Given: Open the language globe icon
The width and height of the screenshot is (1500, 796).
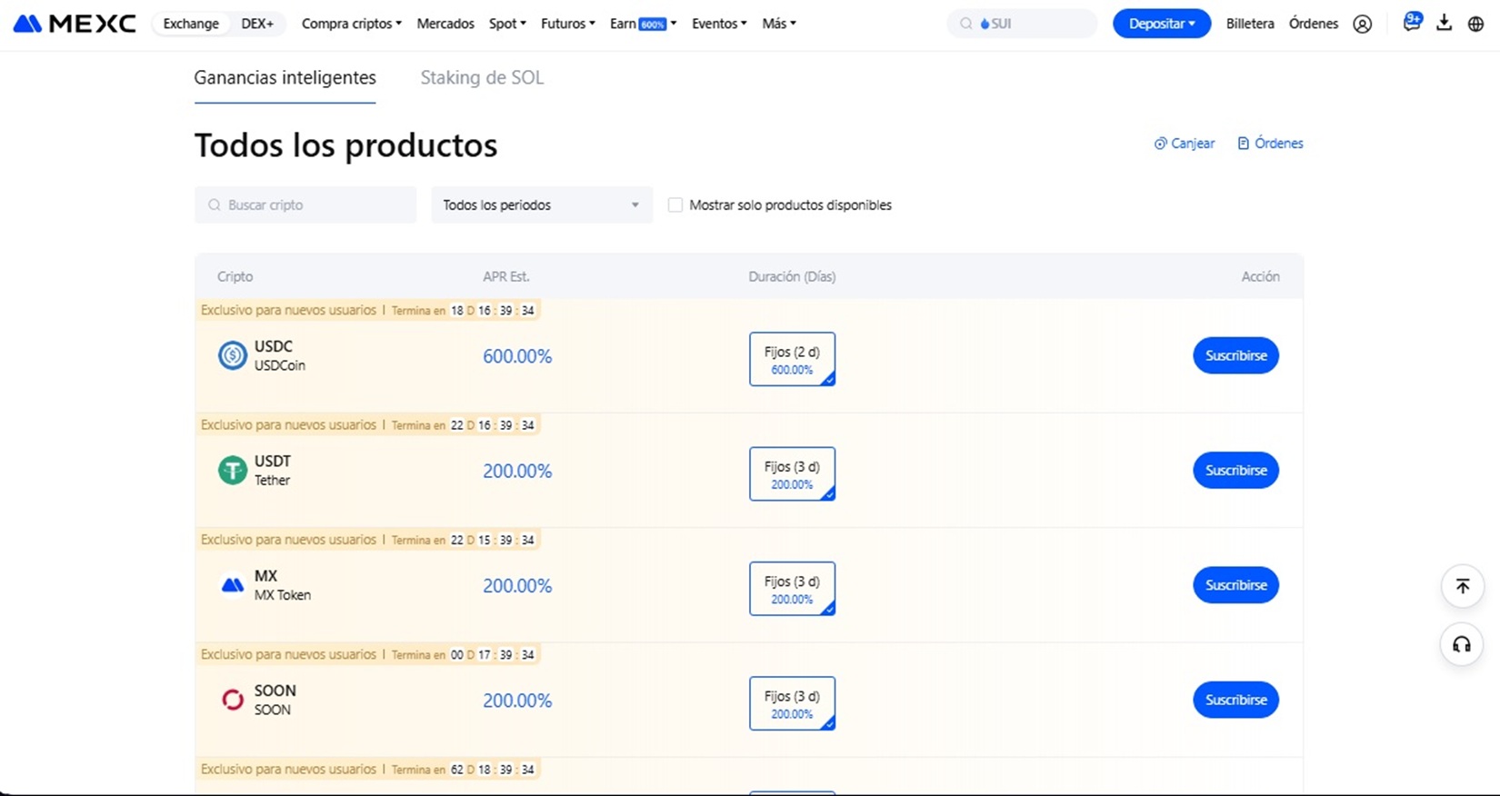Looking at the screenshot, I should 1475,24.
